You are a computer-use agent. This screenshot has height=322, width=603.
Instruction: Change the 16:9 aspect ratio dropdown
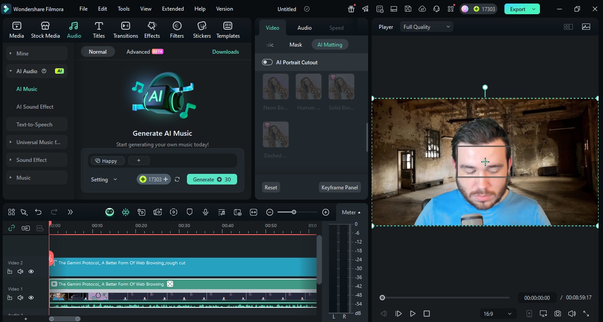click(497, 313)
